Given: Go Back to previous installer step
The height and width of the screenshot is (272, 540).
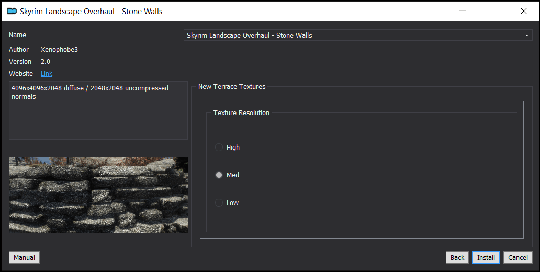Looking at the screenshot, I should pyautogui.click(x=457, y=257).
